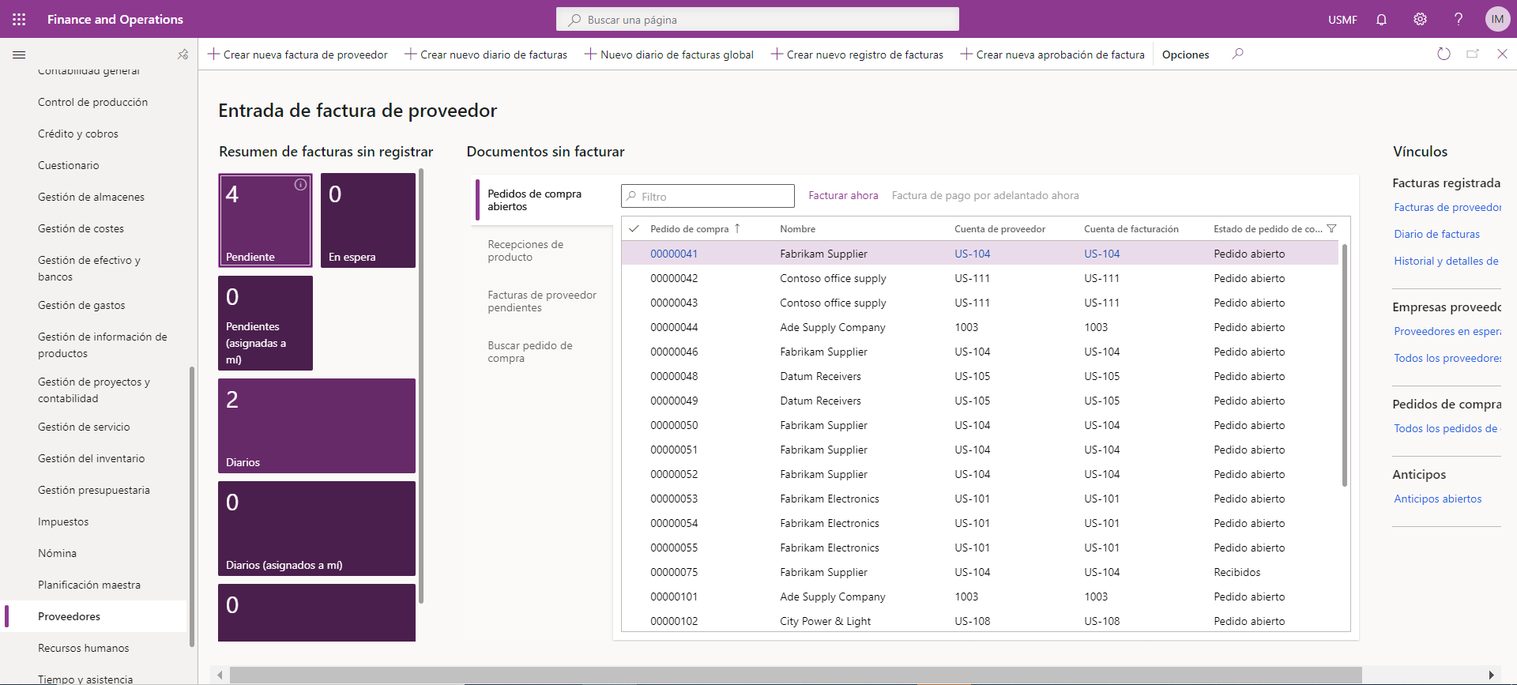The height and width of the screenshot is (685, 1517).
Task: Click Crear nueva aprobación de factura
Action: (x=1052, y=55)
